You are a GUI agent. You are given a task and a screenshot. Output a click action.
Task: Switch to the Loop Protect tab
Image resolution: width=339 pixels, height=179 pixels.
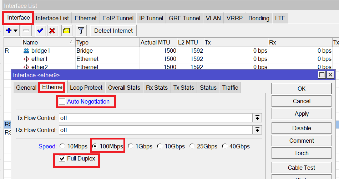coord(86,88)
